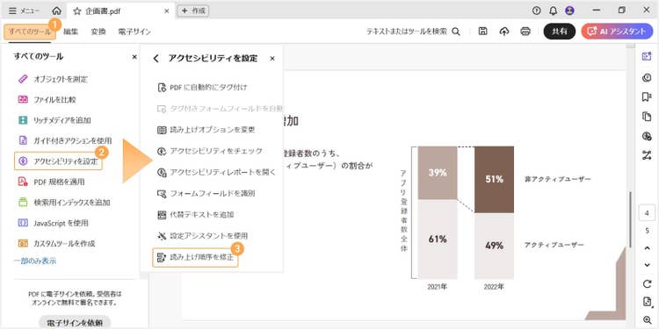
Task: Choose 読み上げ順序を修正
Action: click(195, 258)
